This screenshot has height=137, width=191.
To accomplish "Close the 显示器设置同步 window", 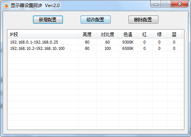I will [x=180, y=4].
